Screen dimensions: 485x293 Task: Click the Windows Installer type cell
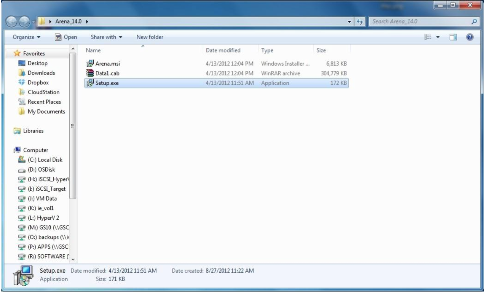tap(286, 64)
